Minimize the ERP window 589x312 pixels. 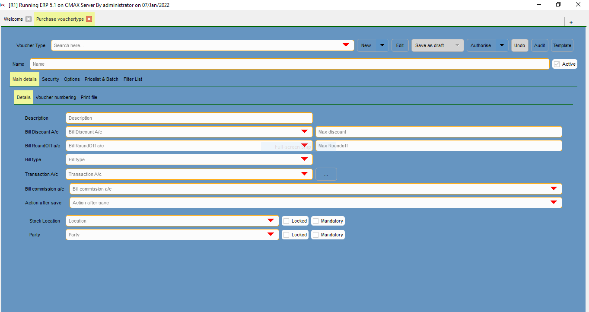pos(539,4)
